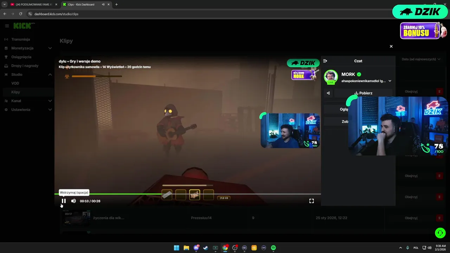Click the Klipy page heading

pyautogui.click(x=66, y=41)
